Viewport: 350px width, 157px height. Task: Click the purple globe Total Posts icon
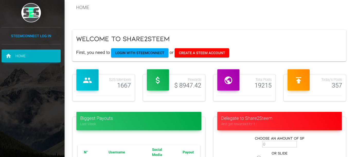click(x=228, y=80)
